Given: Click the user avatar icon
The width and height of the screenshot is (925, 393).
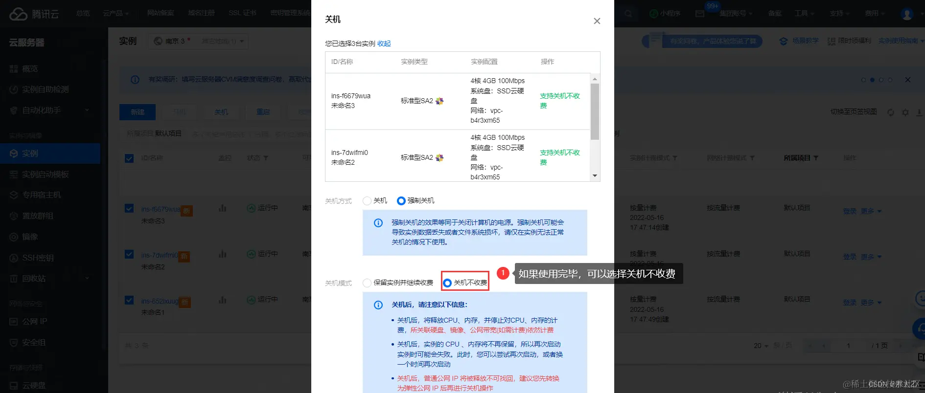Looking at the screenshot, I should pos(907,14).
